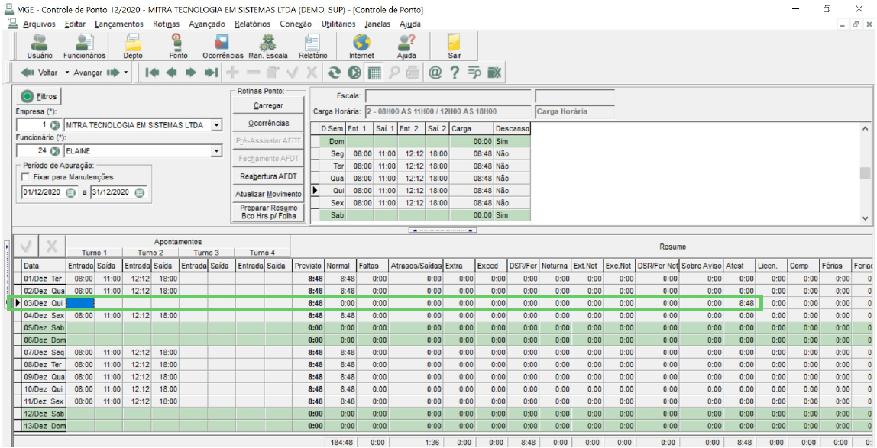Open the Janelas menu
Screen dimensions: 877x448
[377, 24]
